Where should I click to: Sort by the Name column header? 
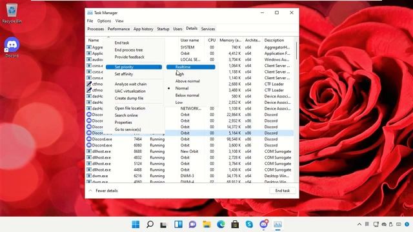tap(94, 40)
